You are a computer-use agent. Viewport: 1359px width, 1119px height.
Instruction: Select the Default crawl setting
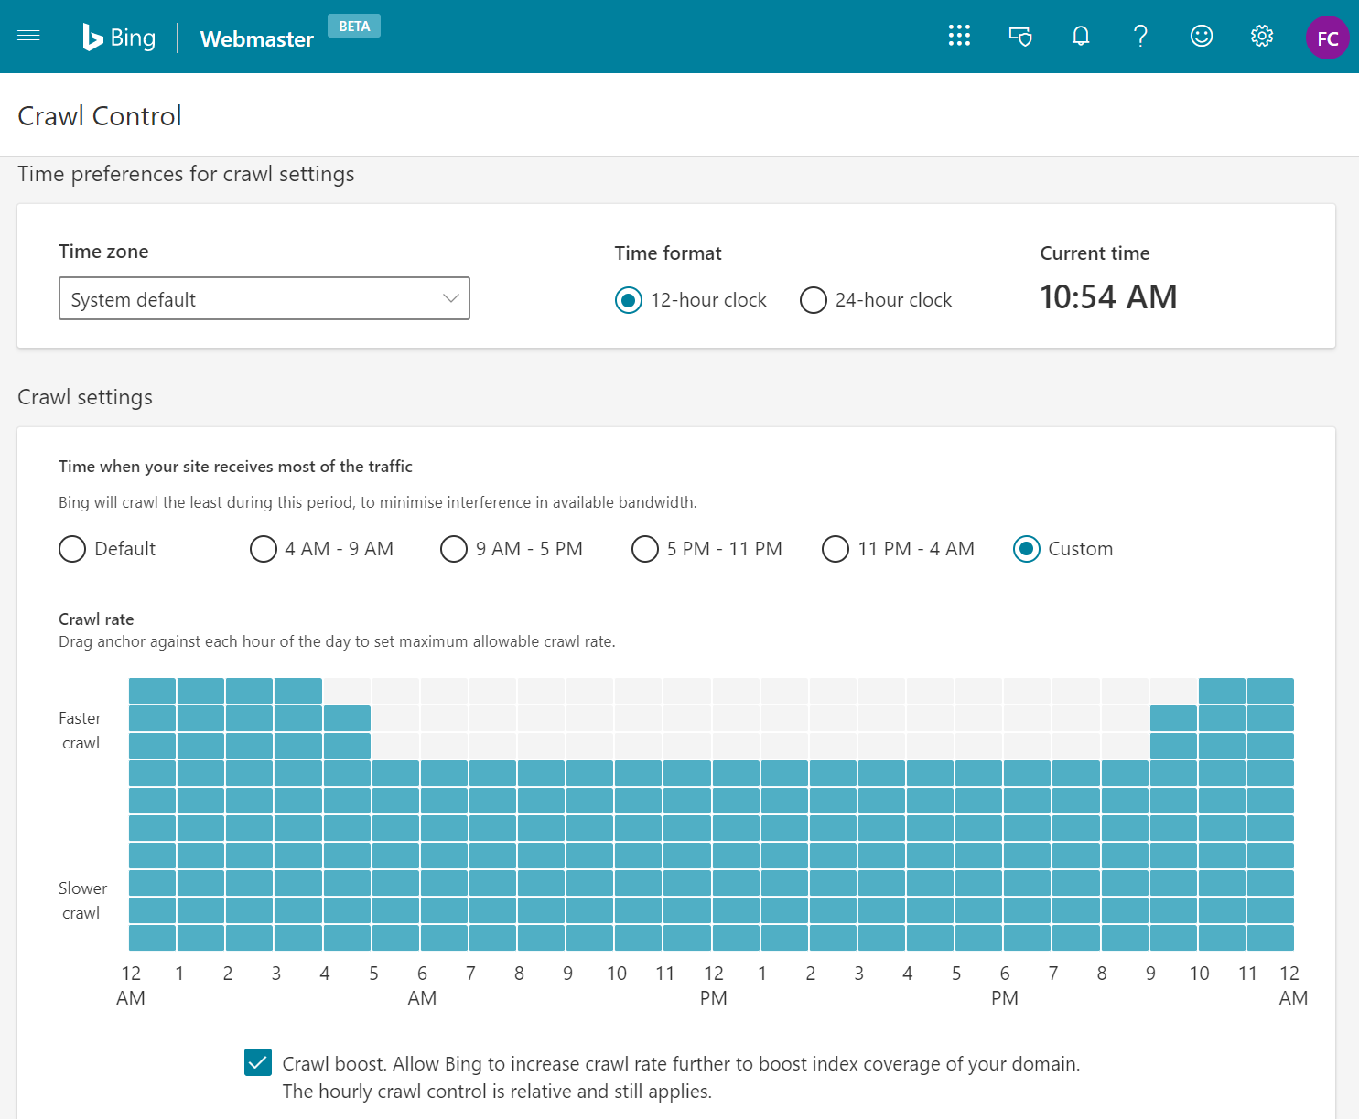point(72,548)
